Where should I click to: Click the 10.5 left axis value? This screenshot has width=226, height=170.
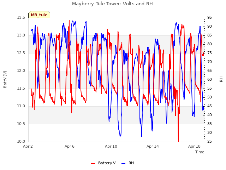click(x=21, y=124)
